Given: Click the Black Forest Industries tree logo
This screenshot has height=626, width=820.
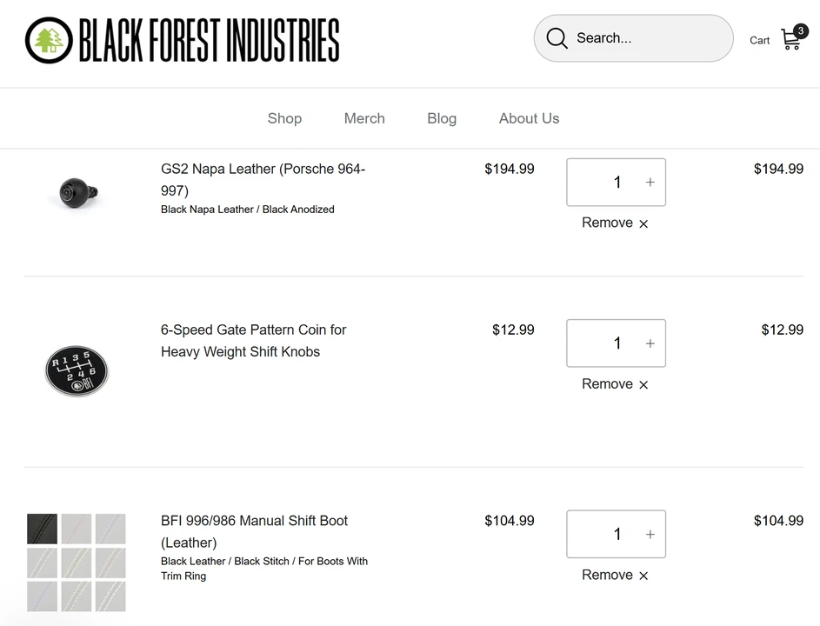Looking at the screenshot, I should coord(49,40).
